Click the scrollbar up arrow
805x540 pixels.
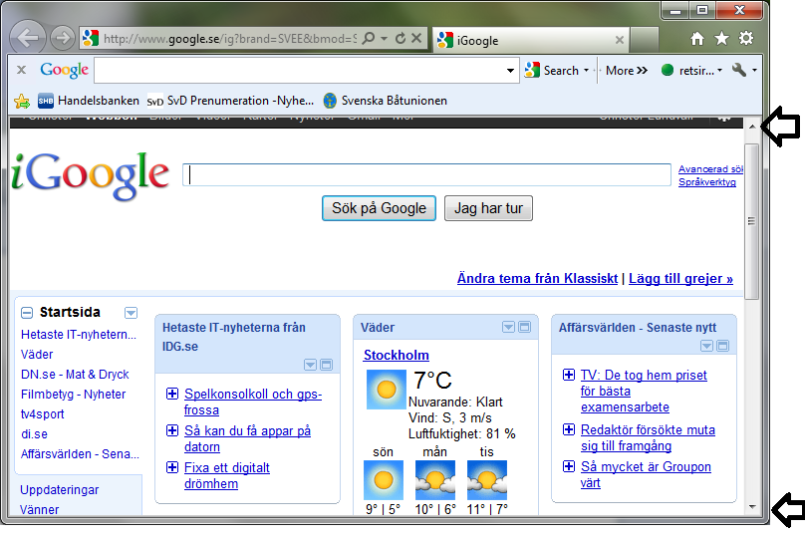tap(752, 127)
